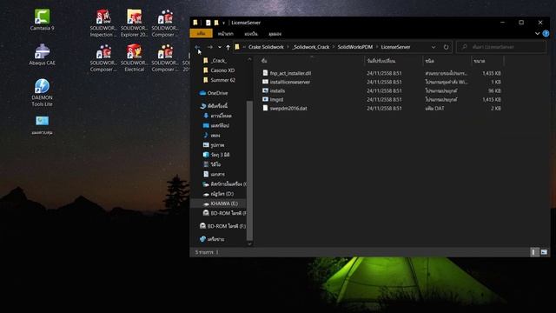The image size is (556, 313).
Task: Select the SOLIDWORKS Electrical desktop shortcut
Action: pos(135,58)
